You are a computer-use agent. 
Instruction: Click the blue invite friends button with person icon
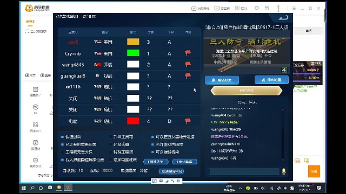pos(222,80)
